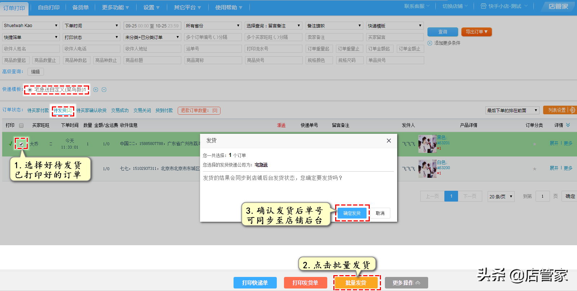Click the double chevron beside 详情 header
Screen dimensions: 577x291
click(x=568, y=125)
